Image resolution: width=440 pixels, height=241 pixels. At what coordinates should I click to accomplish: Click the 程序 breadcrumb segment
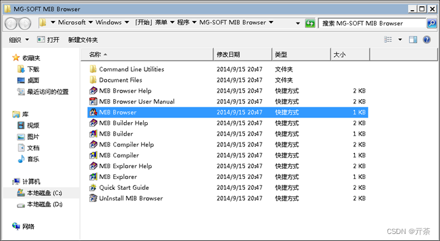(x=184, y=22)
